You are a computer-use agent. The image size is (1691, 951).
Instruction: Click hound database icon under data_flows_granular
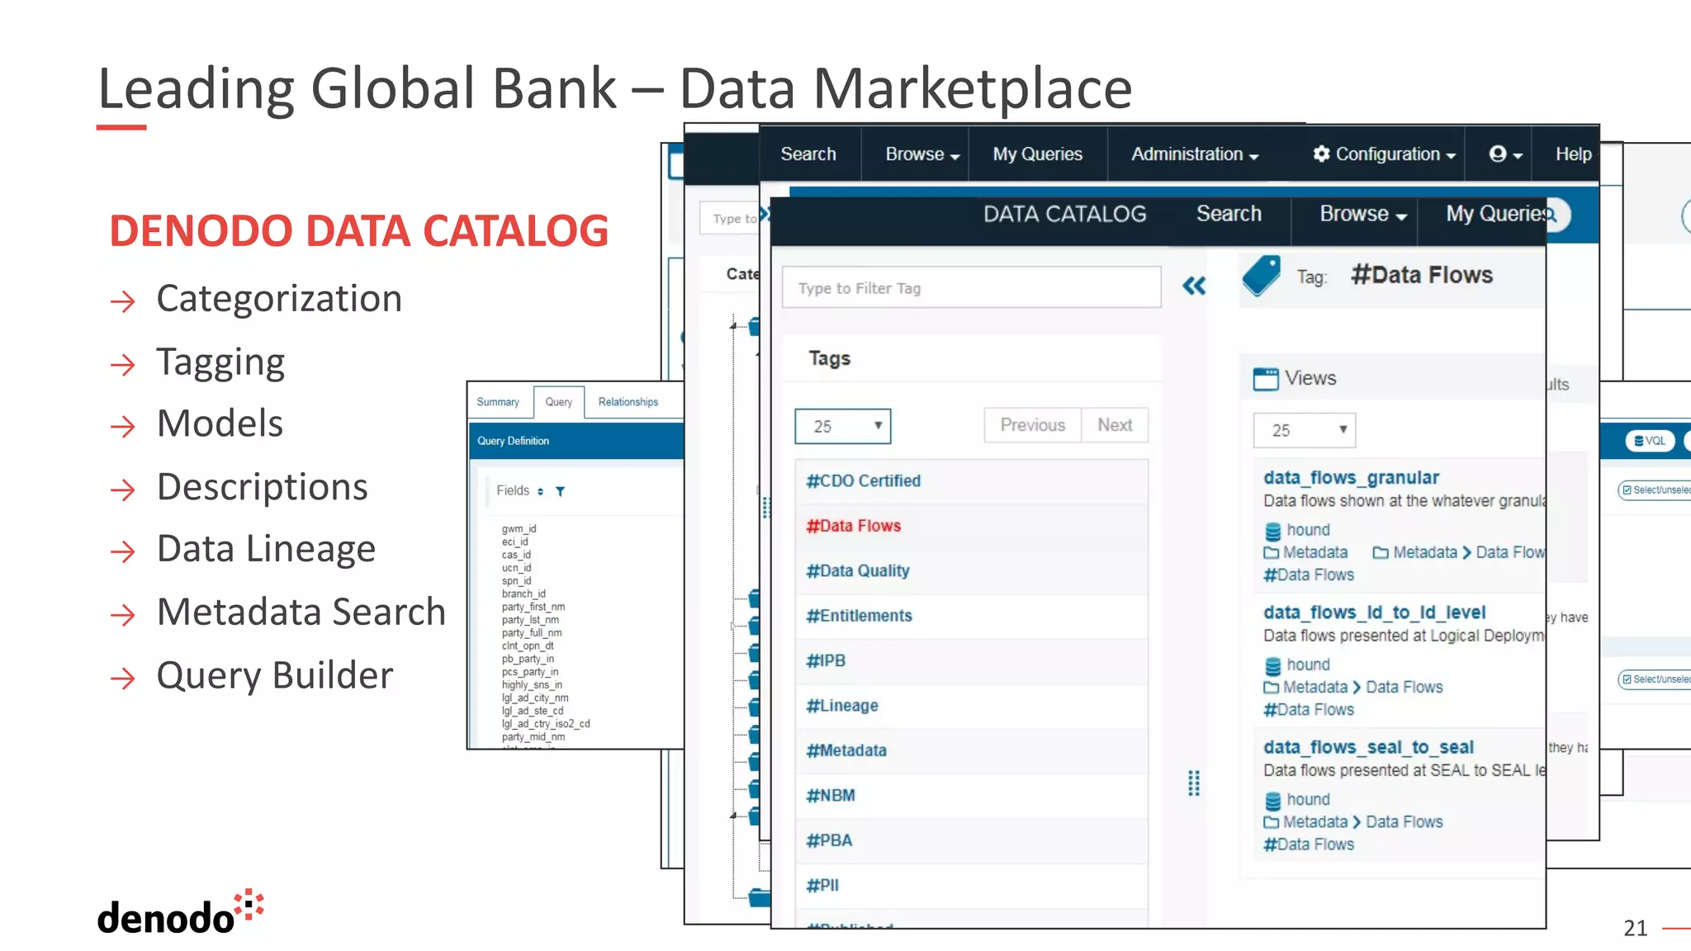click(1272, 530)
